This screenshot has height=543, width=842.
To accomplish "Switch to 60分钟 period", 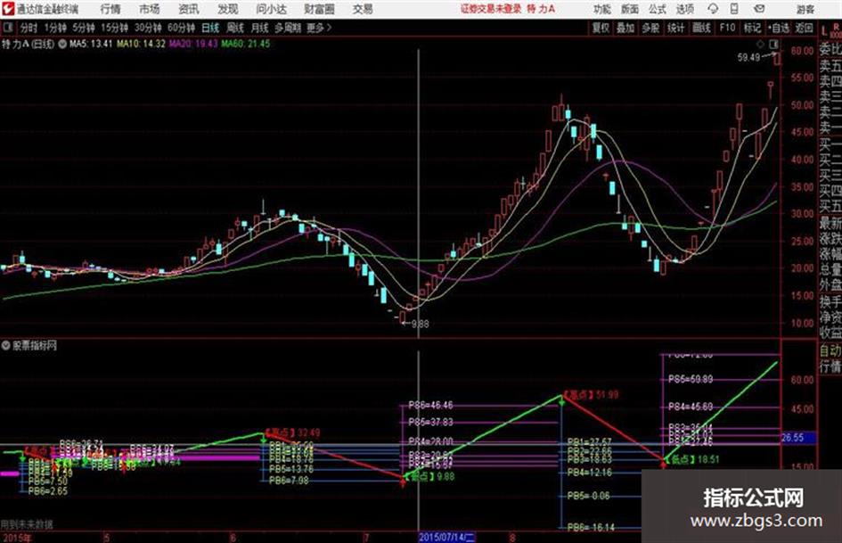I will 181,28.
